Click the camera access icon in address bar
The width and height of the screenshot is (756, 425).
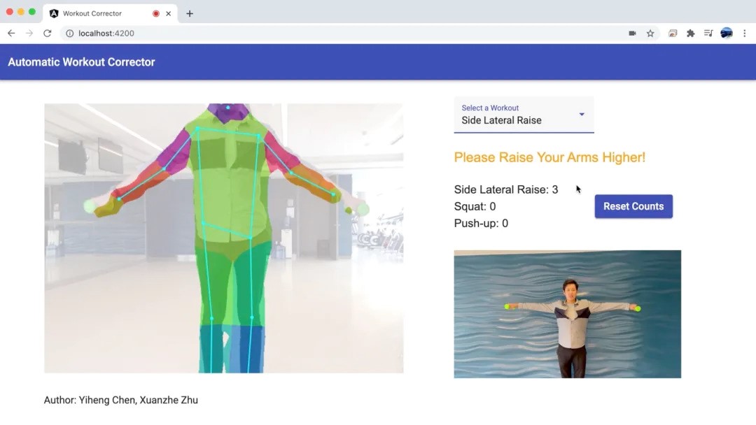coord(632,33)
